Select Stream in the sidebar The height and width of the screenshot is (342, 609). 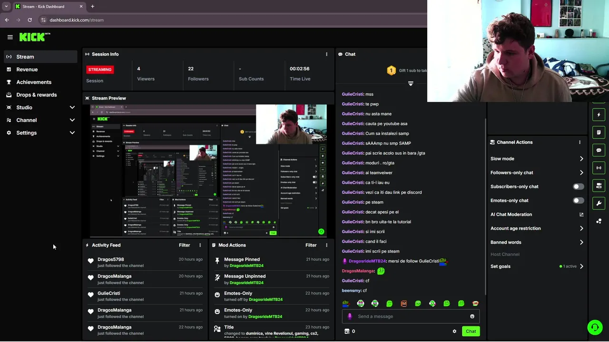[40, 57]
